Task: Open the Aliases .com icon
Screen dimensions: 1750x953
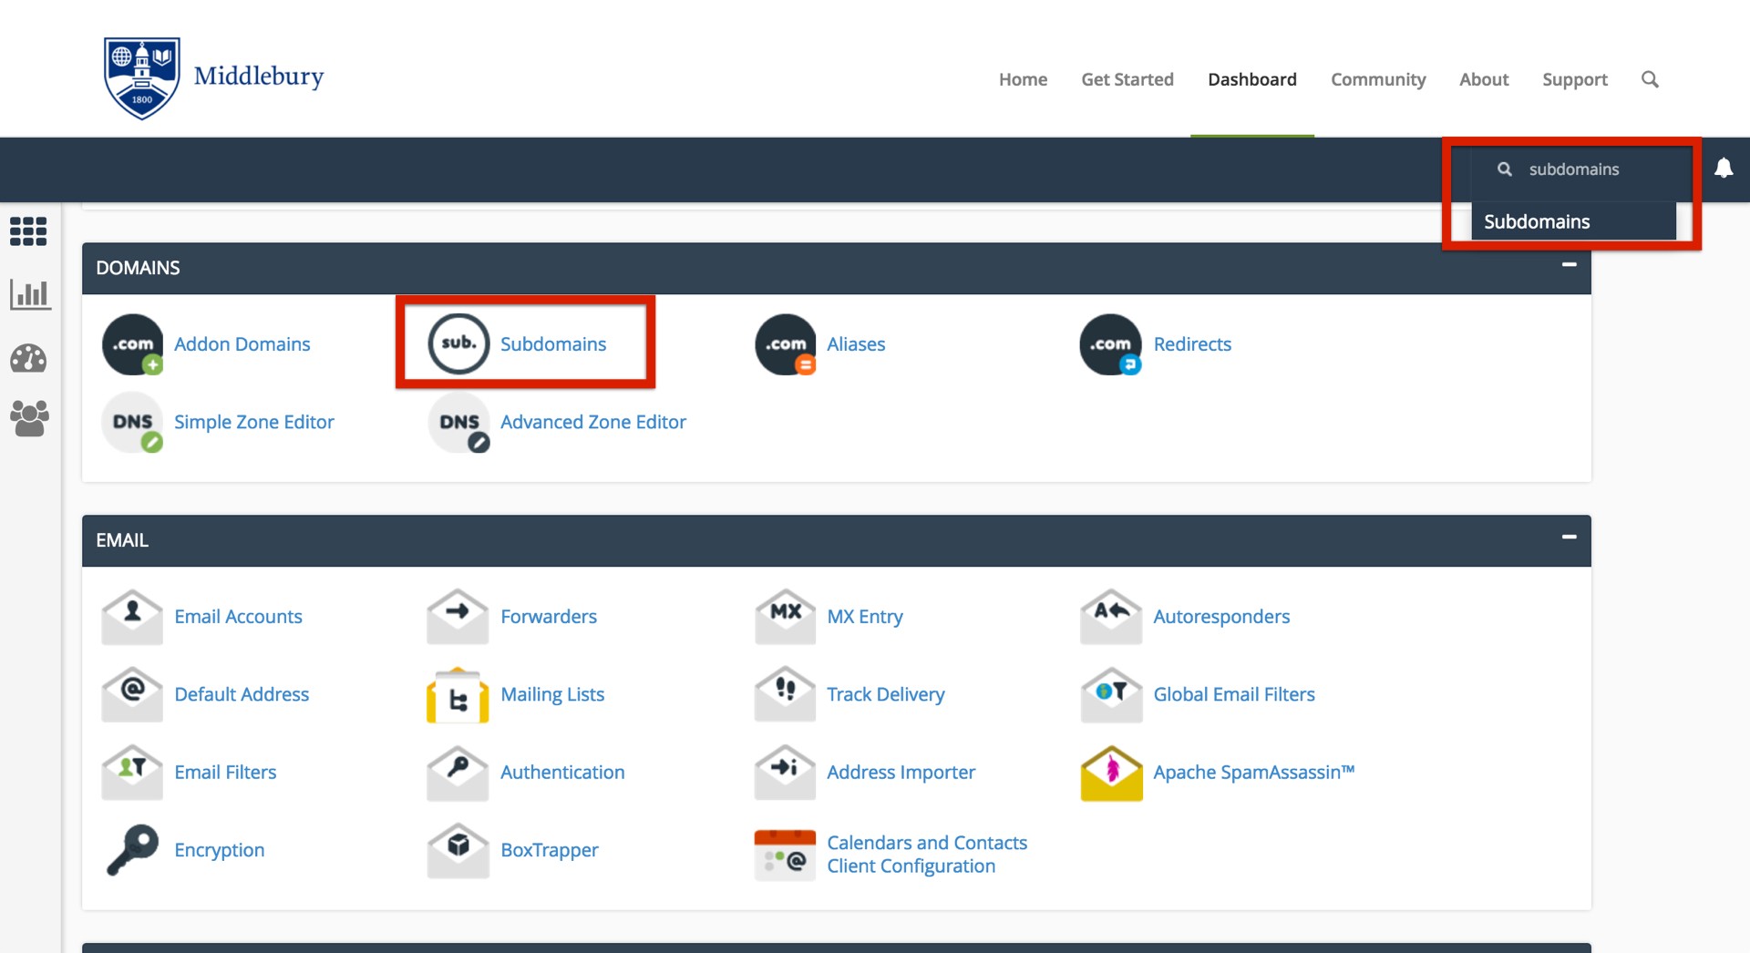Action: [785, 344]
